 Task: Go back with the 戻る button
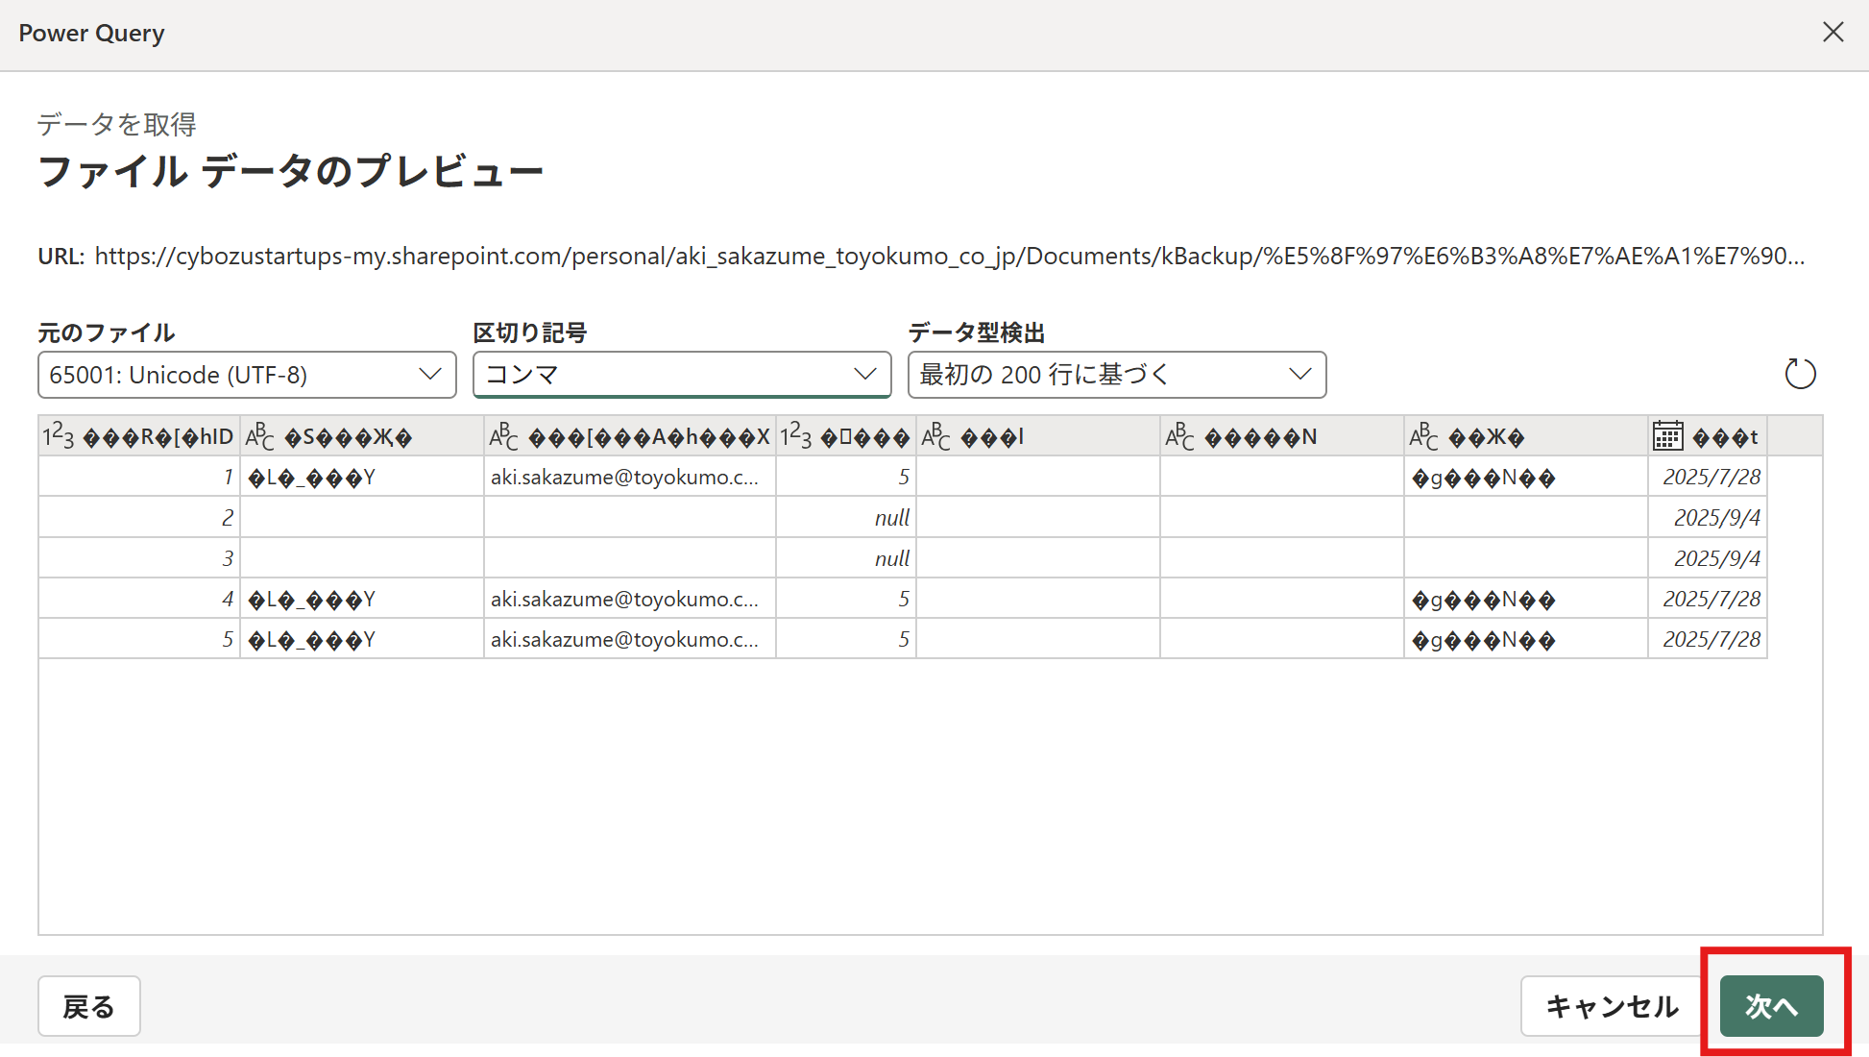[89, 1006]
